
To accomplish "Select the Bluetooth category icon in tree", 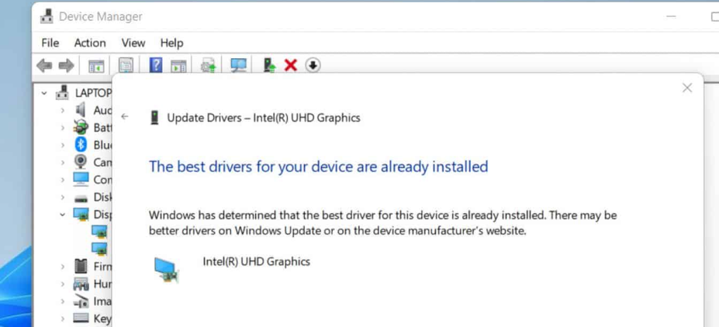I will (x=81, y=145).
